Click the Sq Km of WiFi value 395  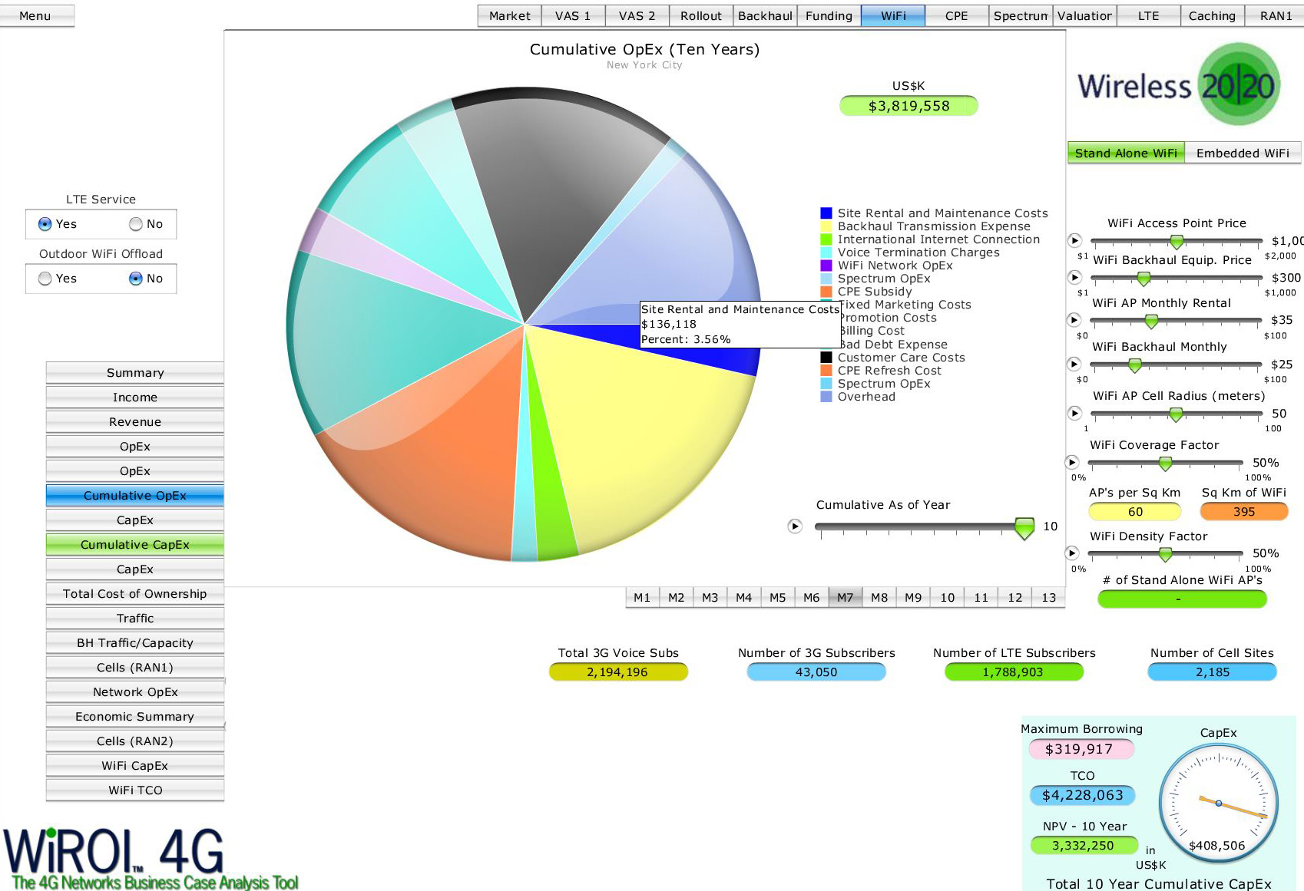pyautogui.click(x=1244, y=512)
